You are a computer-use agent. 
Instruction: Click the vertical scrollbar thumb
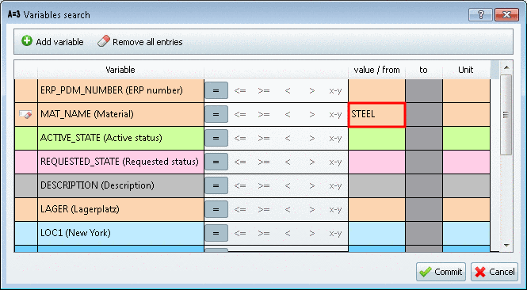(x=506, y=115)
